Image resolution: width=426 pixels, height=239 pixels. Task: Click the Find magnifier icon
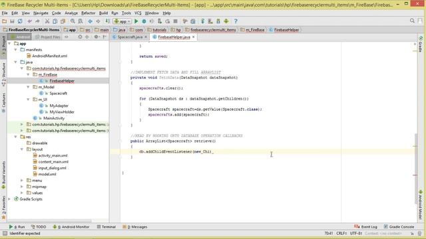click(x=73, y=21)
